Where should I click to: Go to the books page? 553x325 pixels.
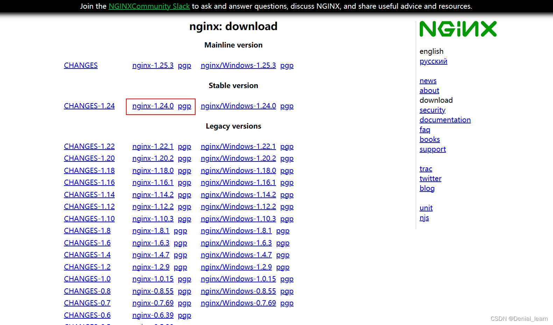click(x=430, y=139)
